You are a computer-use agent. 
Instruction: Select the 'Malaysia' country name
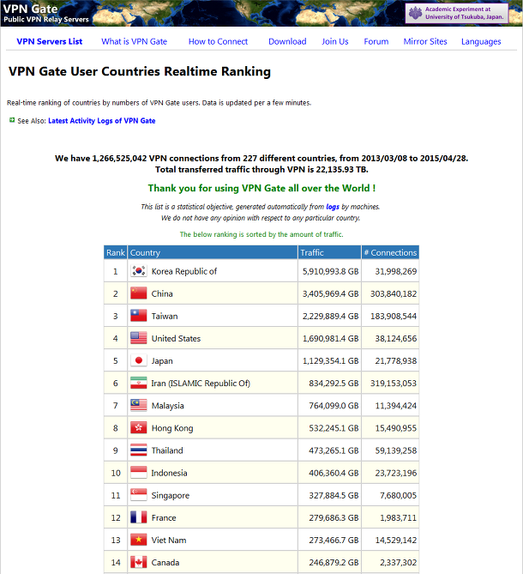(x=167, y=406)
